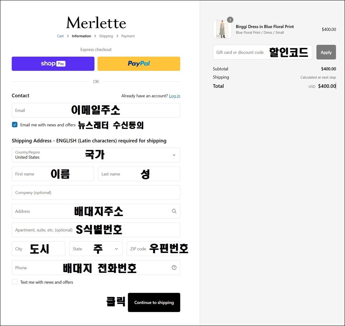Click the 'Contact' section heading

(x=20, y=95)
